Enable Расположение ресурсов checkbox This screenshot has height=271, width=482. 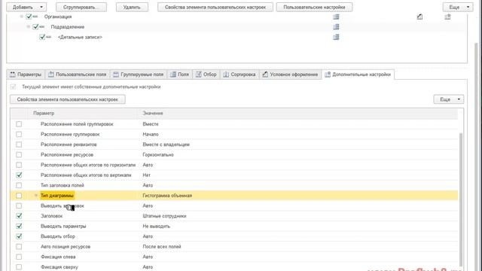tap(19, 154)
